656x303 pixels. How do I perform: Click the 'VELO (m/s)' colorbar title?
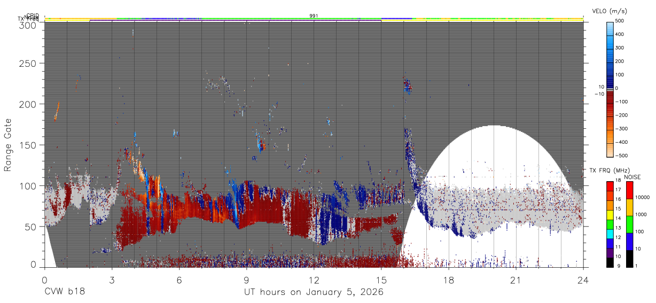click(608, 11)
